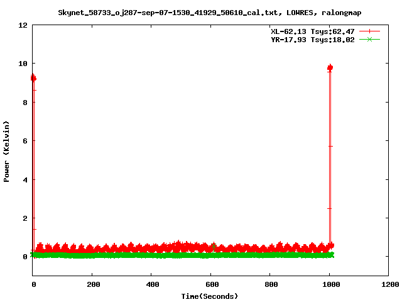Click legend entry YR-17.93 Tsys:18.02
The height and width of the screenshot is (302, 402).
[313, 40]
